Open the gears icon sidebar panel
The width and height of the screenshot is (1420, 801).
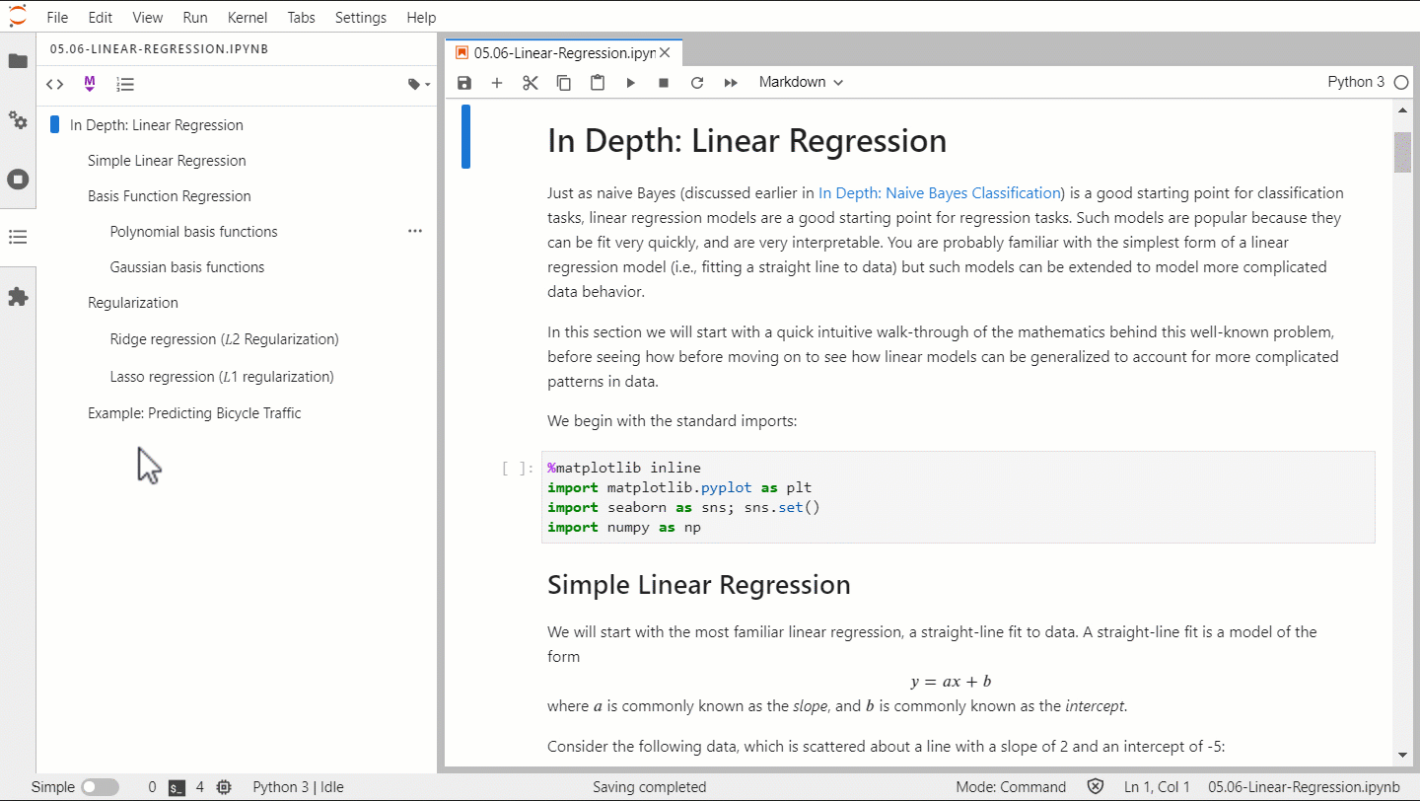point(18,120)
